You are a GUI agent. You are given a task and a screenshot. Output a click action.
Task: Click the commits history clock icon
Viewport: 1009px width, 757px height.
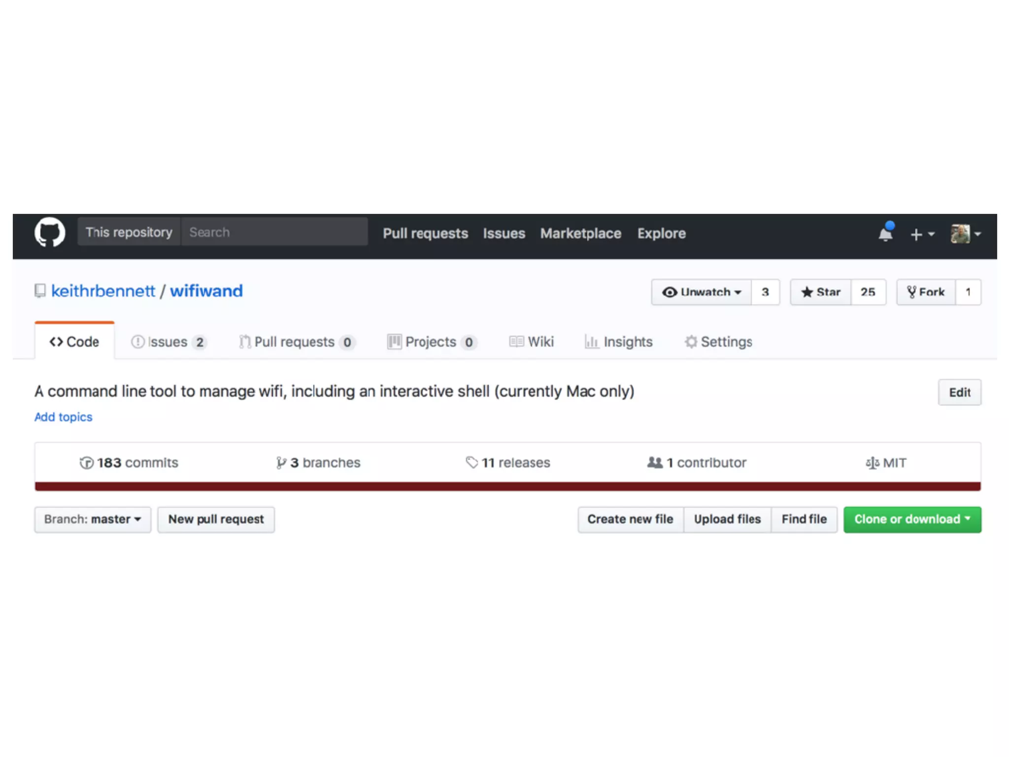point(86,463)
